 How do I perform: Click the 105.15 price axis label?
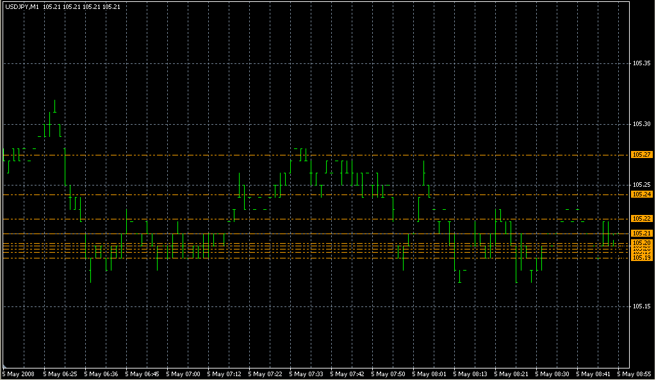click(x=641, y=306)
